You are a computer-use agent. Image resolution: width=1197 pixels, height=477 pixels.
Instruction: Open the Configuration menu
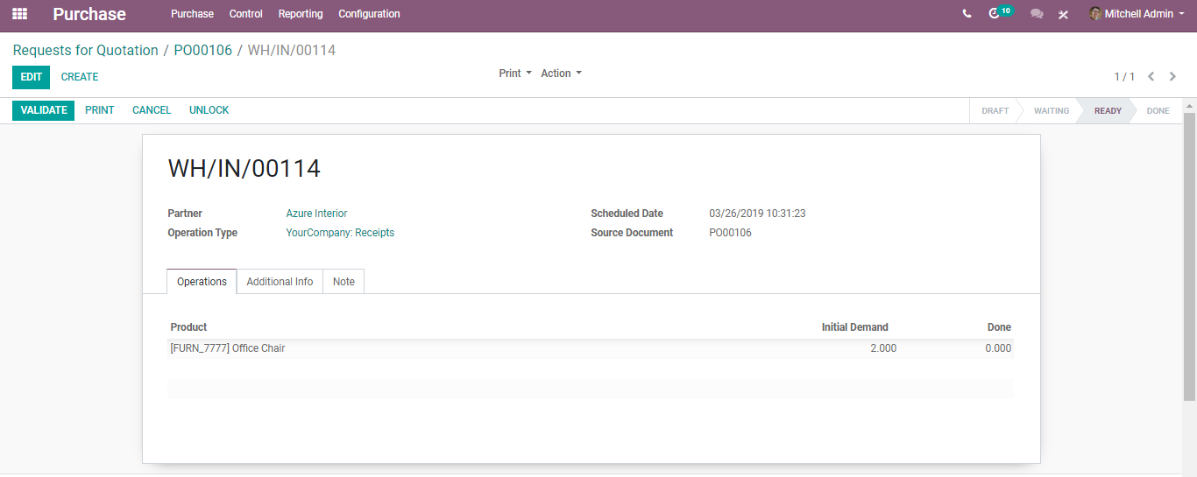369,14
